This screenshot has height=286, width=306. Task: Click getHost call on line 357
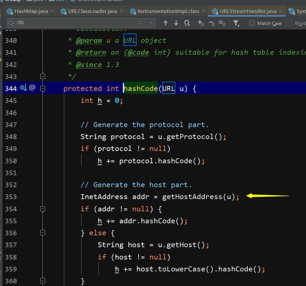181,245
